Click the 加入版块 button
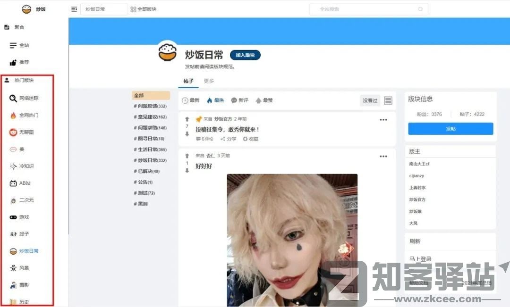510x307 pixels. pos(245,55)
